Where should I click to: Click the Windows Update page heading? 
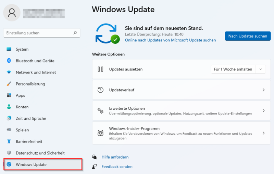click(x=123, y=9)
